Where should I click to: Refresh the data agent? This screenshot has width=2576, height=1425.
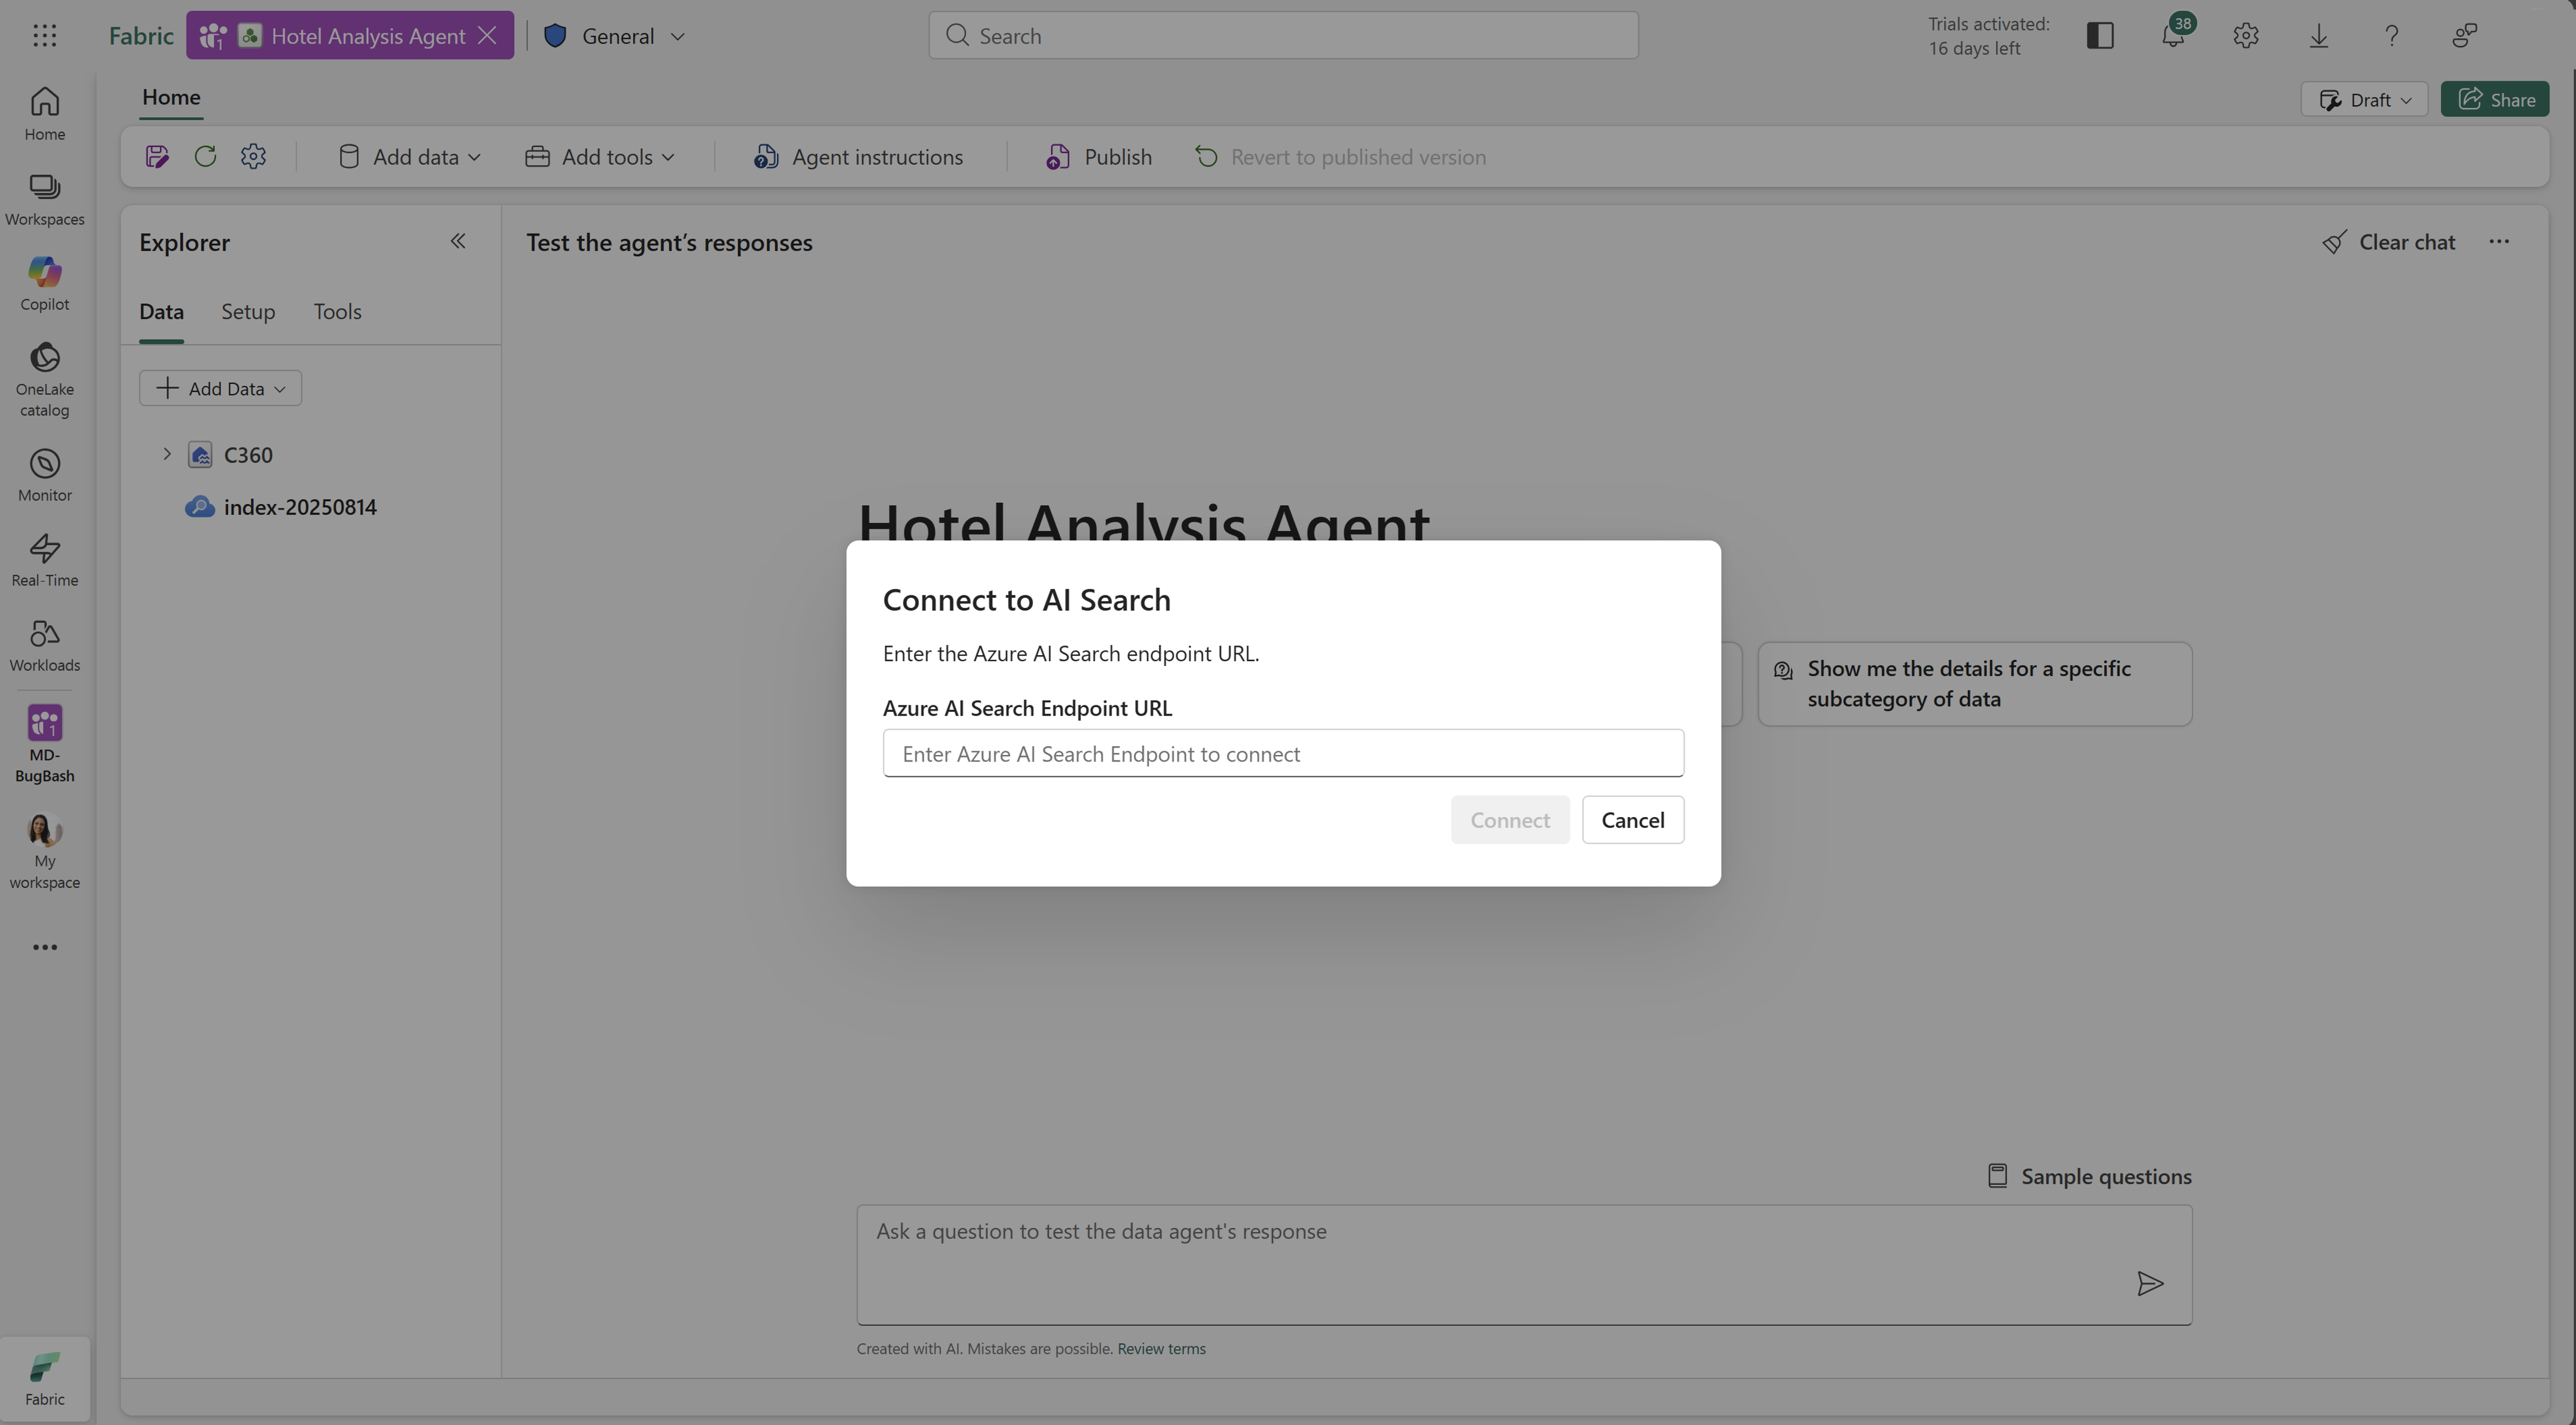[205, 157]
